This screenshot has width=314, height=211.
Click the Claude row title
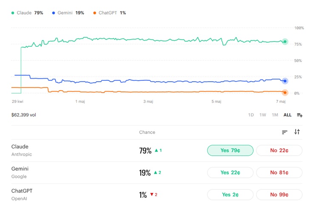[x=20, y=146]
